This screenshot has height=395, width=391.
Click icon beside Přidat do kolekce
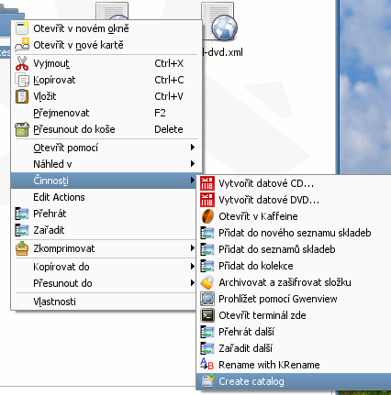tap(207, 266)
